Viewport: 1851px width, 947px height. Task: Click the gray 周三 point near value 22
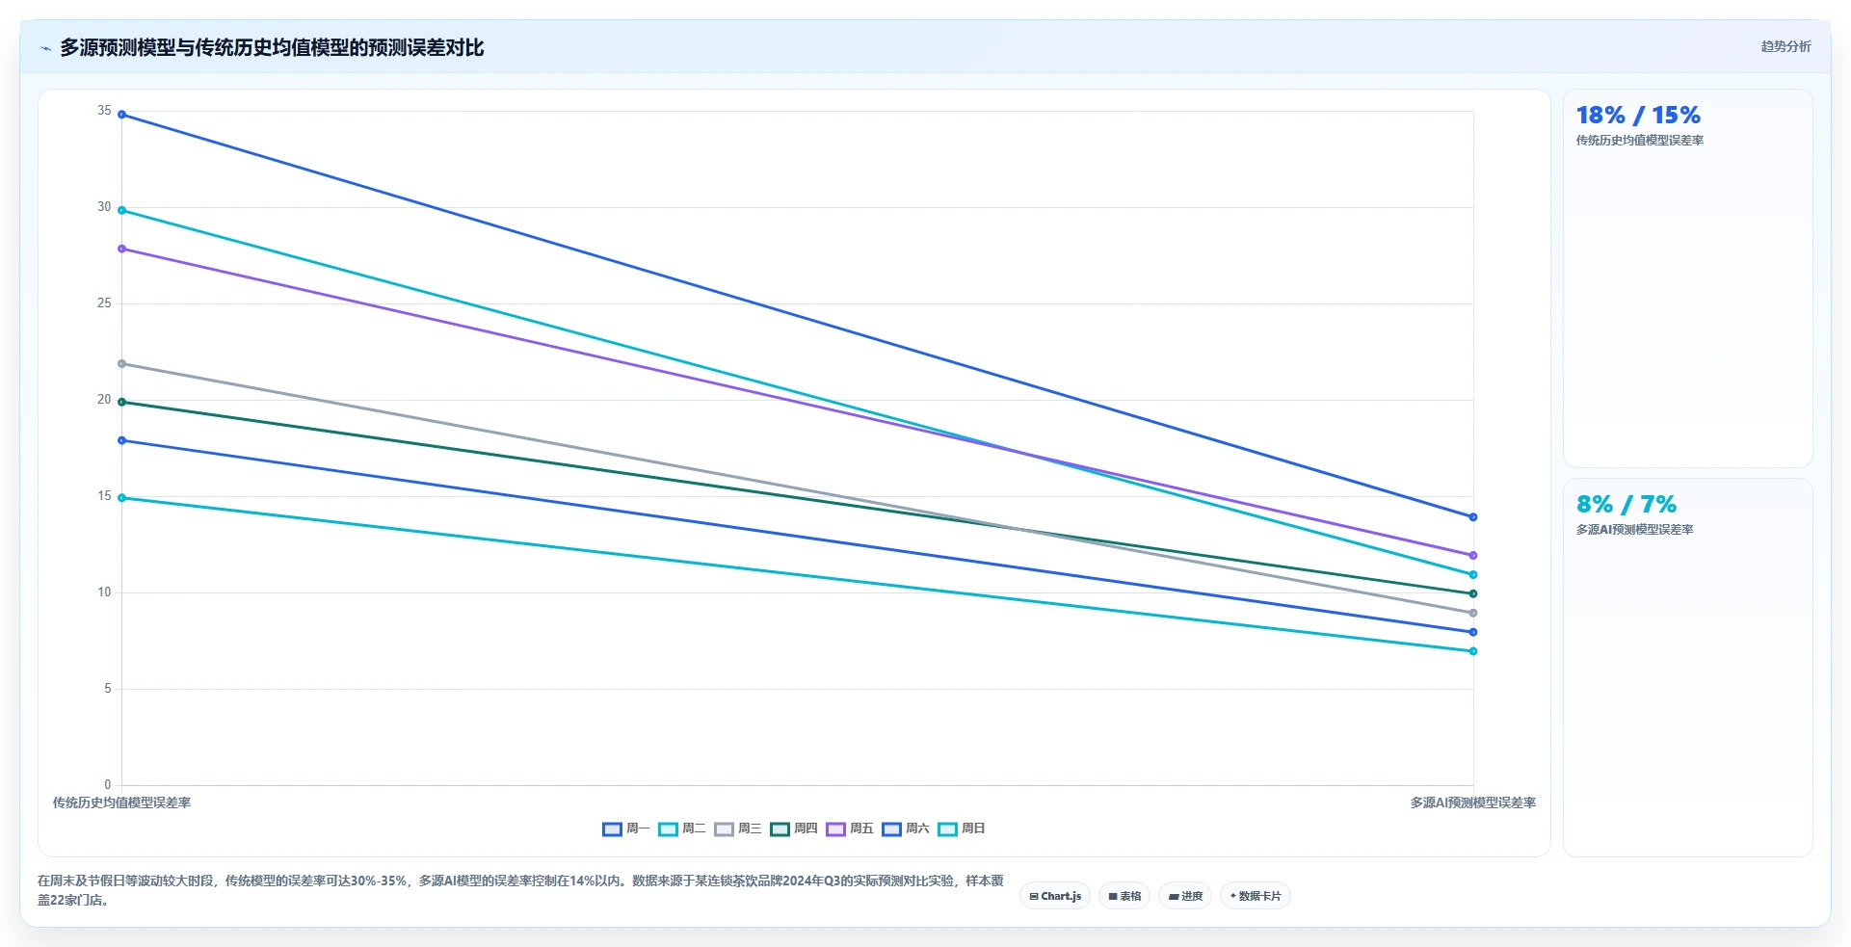(121, 364)
